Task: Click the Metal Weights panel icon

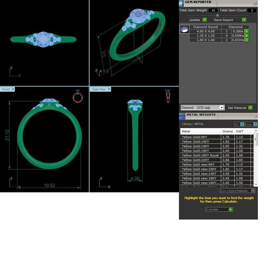Action: [x=182, y=116]
